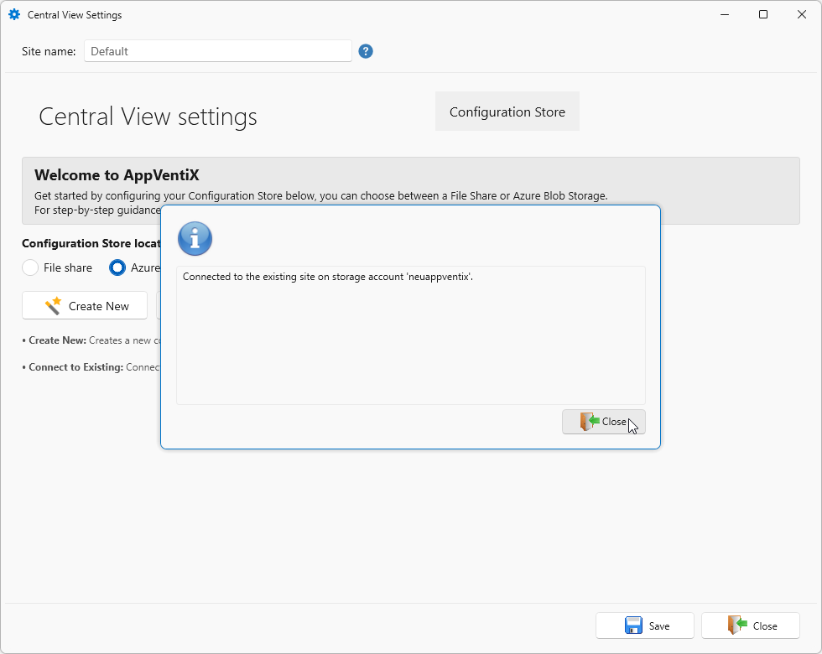The height and width of the screenshot is (654, 822).
Task: Click the blue info icon in the dialog
Action: tap(195, 238)
